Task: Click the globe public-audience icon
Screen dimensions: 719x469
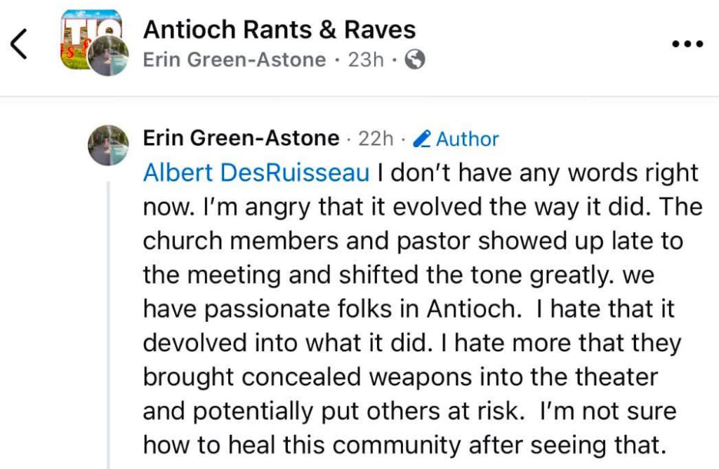Action: [x=415, y=60]
